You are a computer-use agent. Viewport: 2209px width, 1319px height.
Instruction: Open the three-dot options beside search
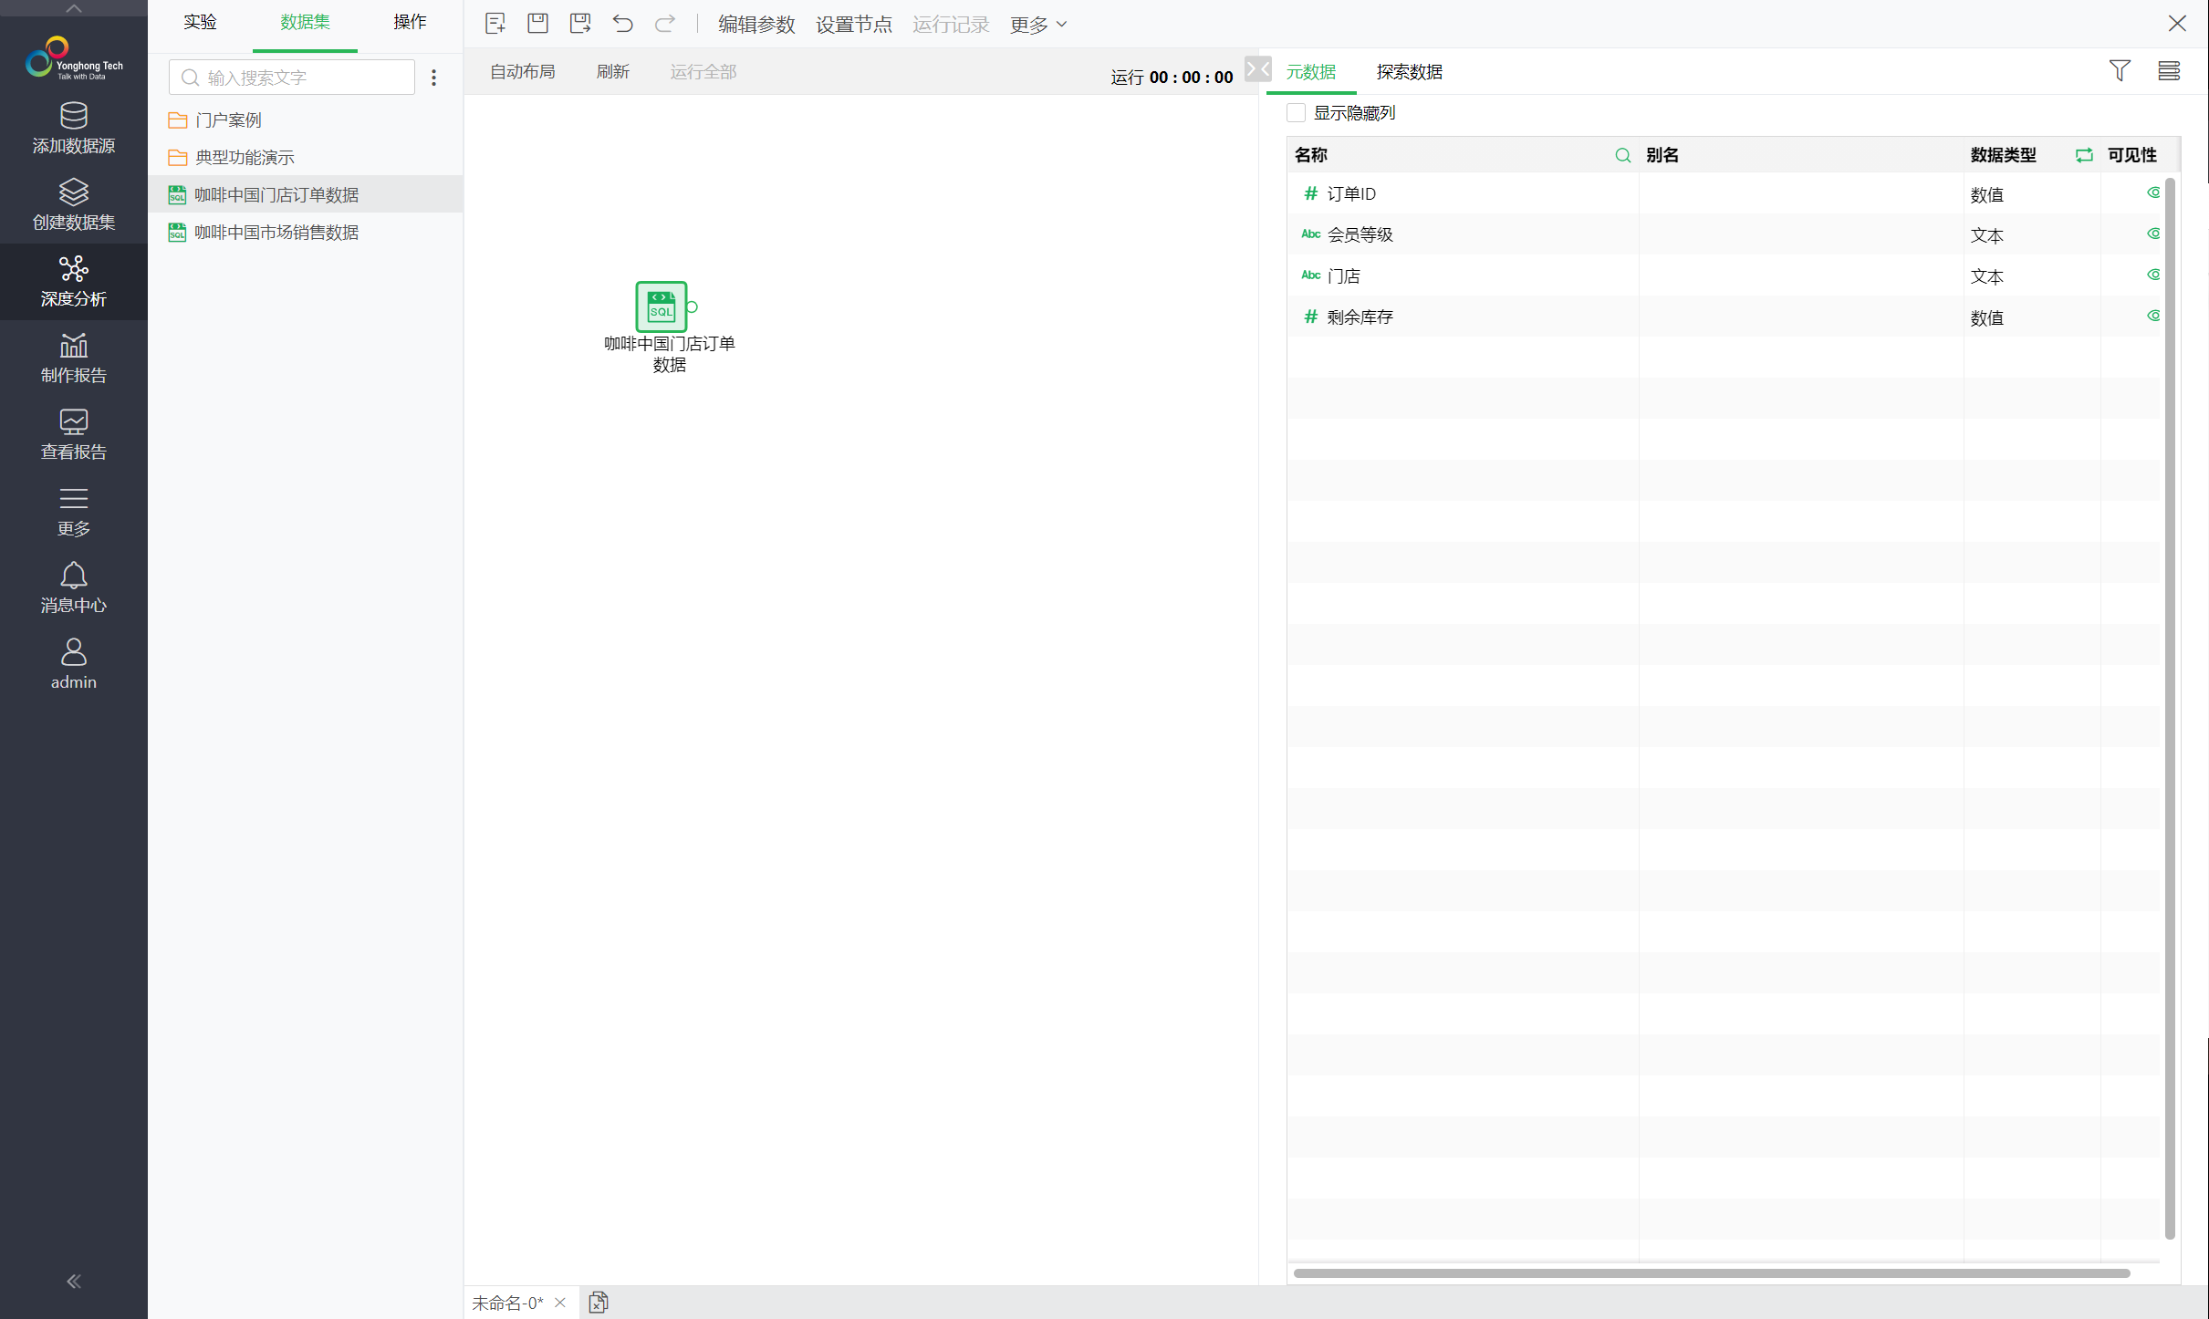(x=434, y=78)
